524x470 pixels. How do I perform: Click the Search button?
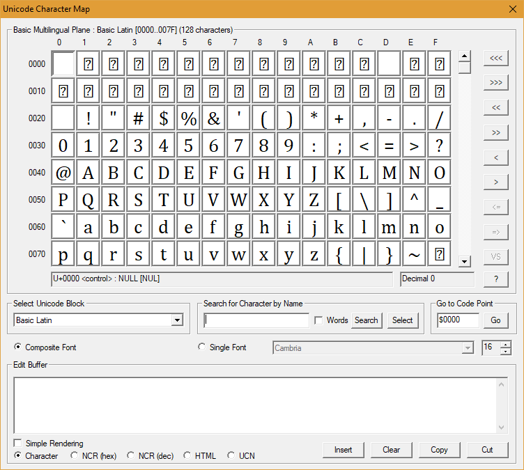tap(367, 320)
